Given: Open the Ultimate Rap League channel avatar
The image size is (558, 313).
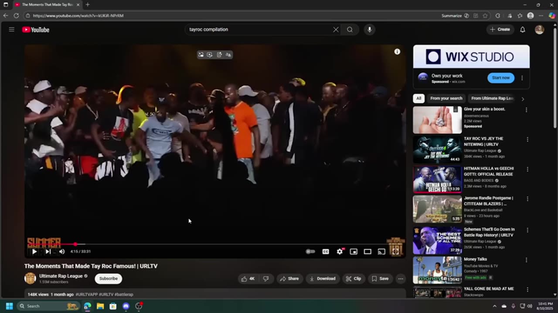Looking at the screenshot, I should [30, 279].
